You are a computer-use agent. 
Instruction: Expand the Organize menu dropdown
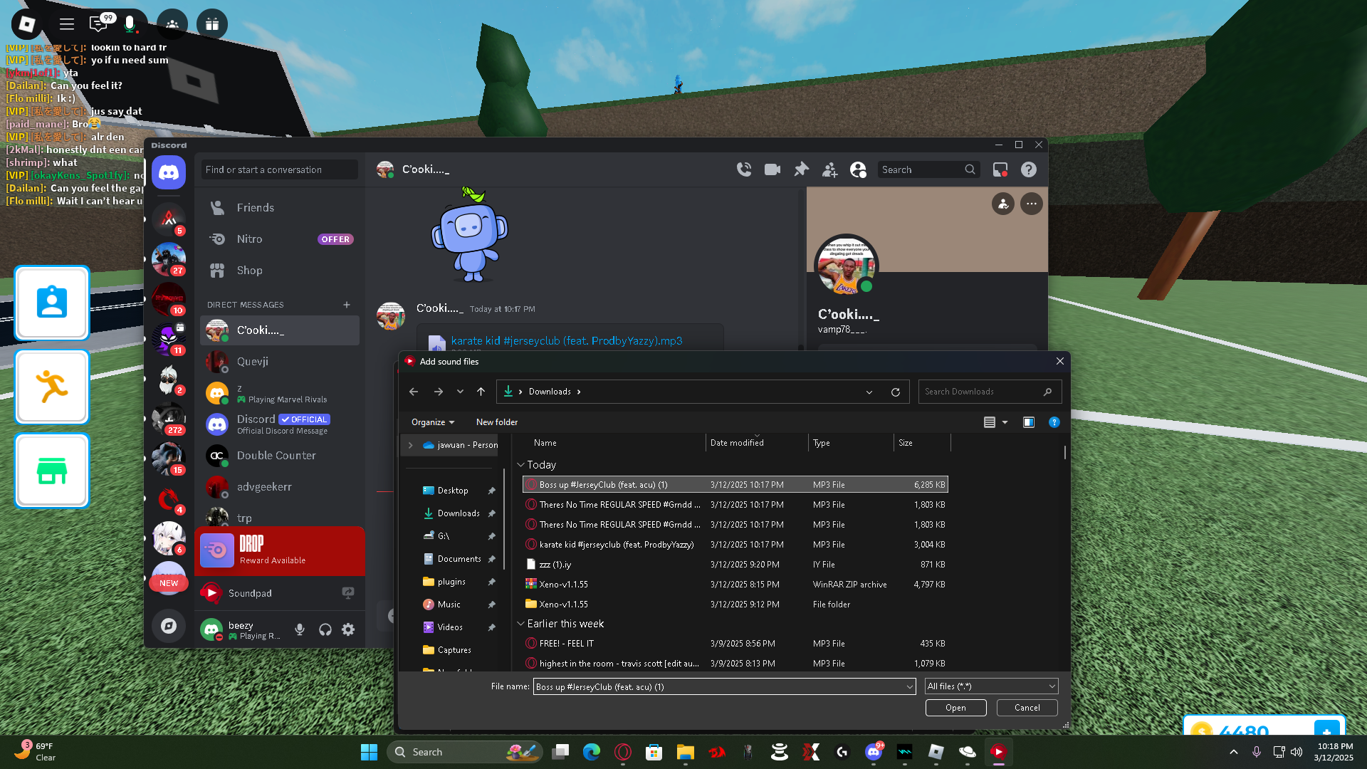click(432, 422)
